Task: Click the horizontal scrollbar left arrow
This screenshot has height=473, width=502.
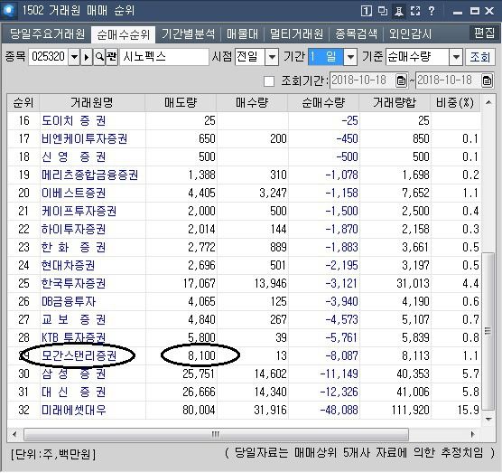Action: coord(14,435)
